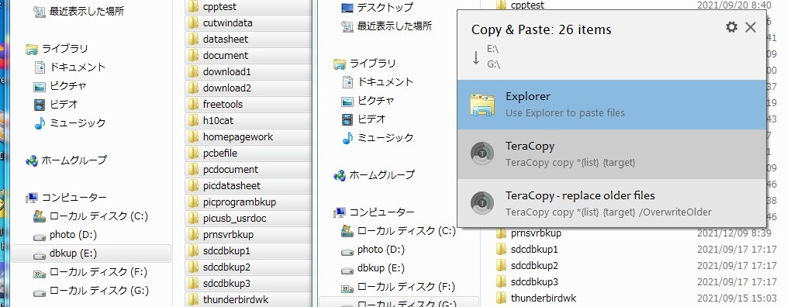Open ピクチャ in left window sidebar
The height and width of the screenshot is (307, 787).
click(x=60, y=86)
